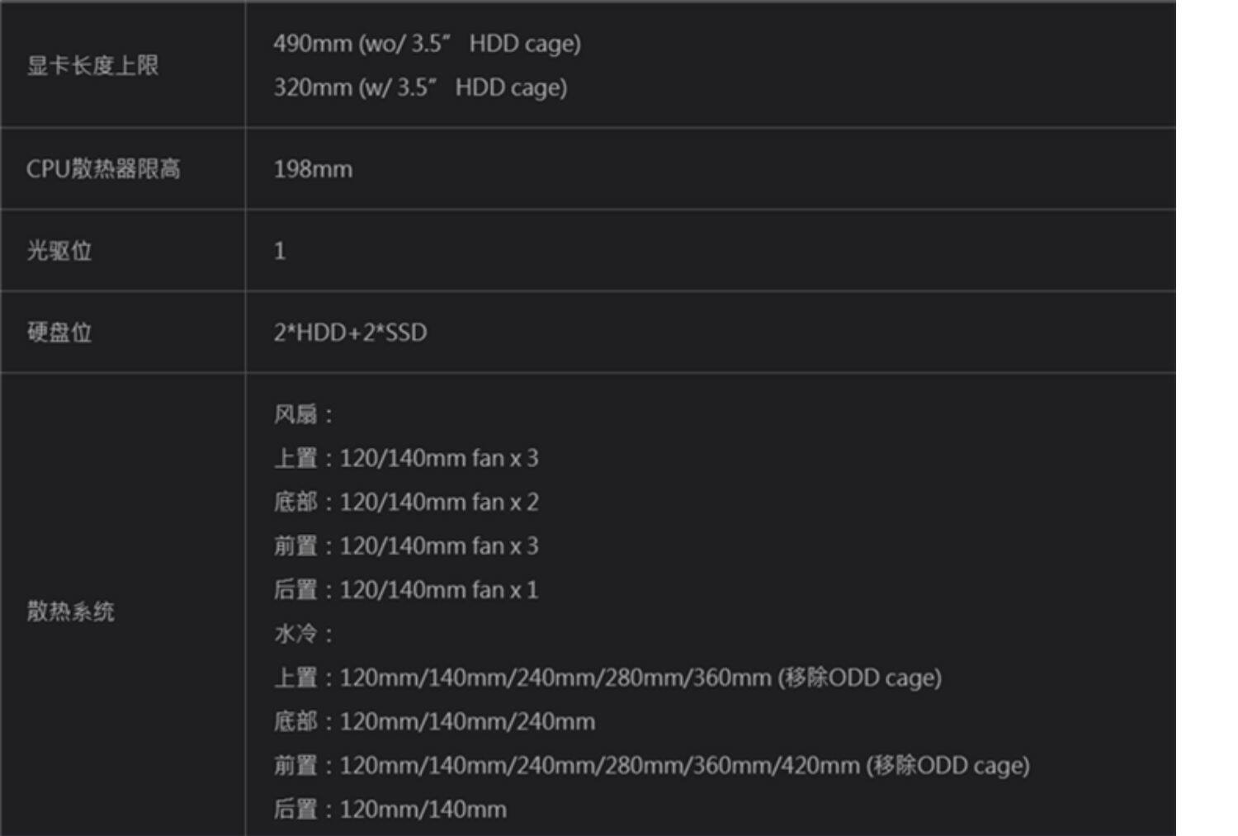
Task: Click the 显卡长度上限 row label
Action: point(92,66)
